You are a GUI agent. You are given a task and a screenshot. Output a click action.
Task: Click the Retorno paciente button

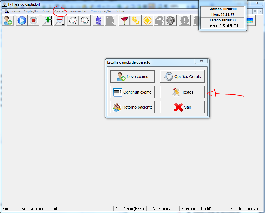point(132,107)
